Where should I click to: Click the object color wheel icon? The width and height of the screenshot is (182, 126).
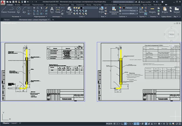pyautogui.click(x=120, y=8)
